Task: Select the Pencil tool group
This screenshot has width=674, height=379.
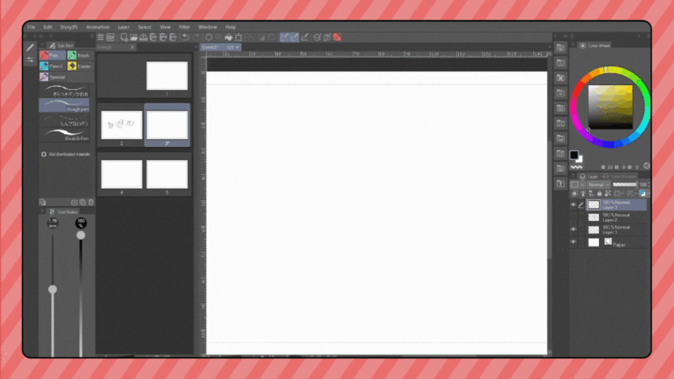Action: coord(53,66)
